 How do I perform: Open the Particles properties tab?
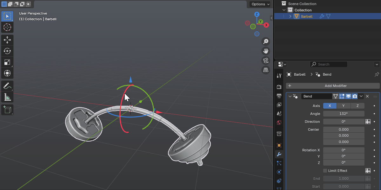(279, 163)
